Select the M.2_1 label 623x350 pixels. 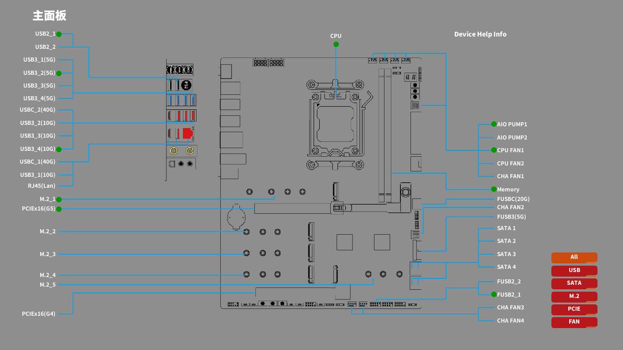click(47, 199)
